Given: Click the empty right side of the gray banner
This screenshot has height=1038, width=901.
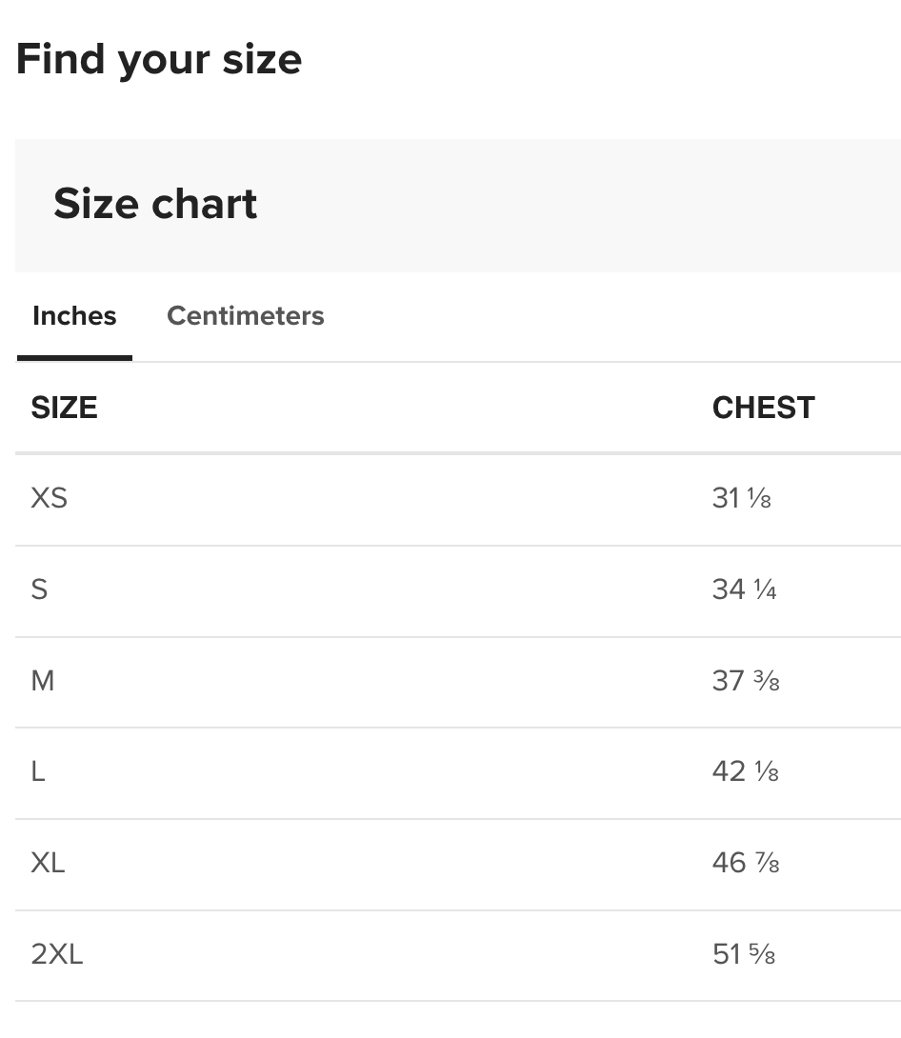Looking at the screenshot, I should tap(667, 206).
